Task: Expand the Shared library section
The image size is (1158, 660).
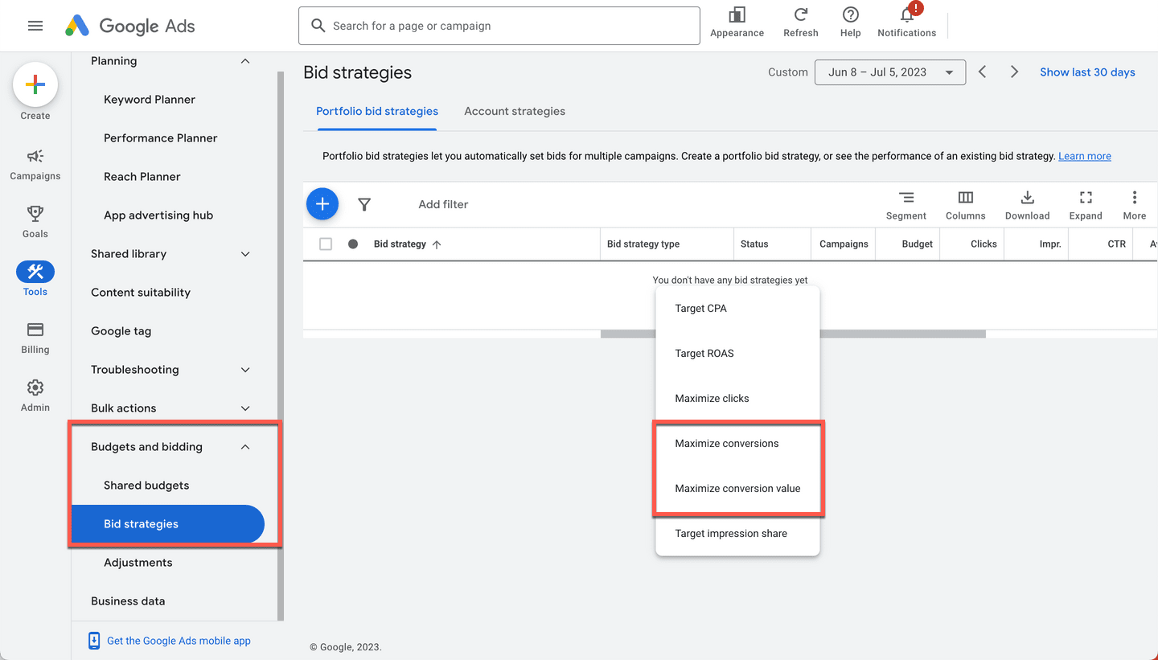Action: tap(245, 254)
